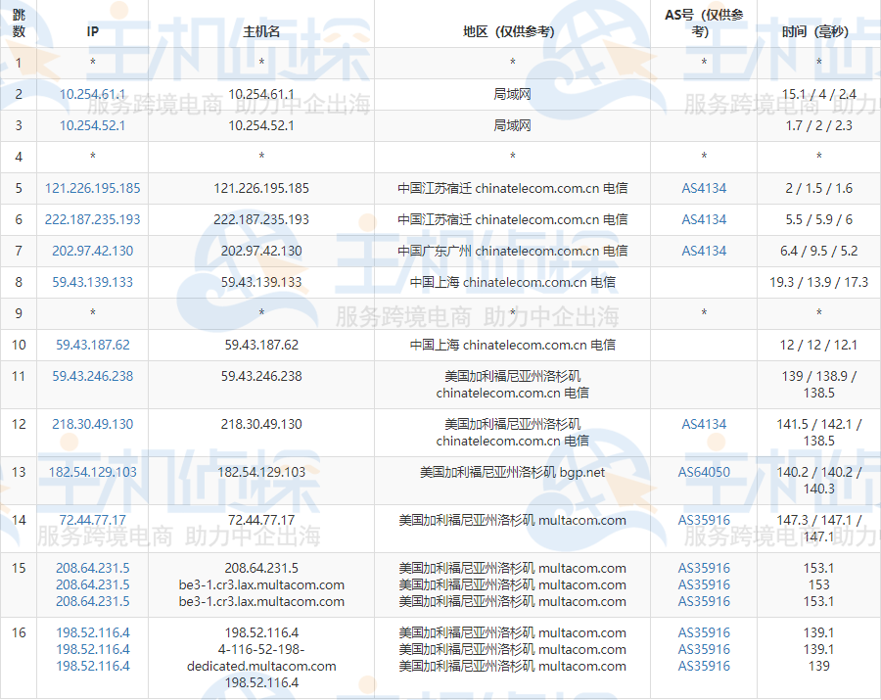Open the 121.226.195.185 IP link
Viewport: 881px width, 700px height.
[x=92, y=188]
